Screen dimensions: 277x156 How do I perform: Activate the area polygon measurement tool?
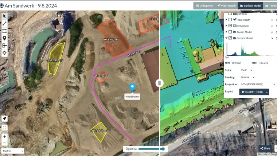[4, 31]
